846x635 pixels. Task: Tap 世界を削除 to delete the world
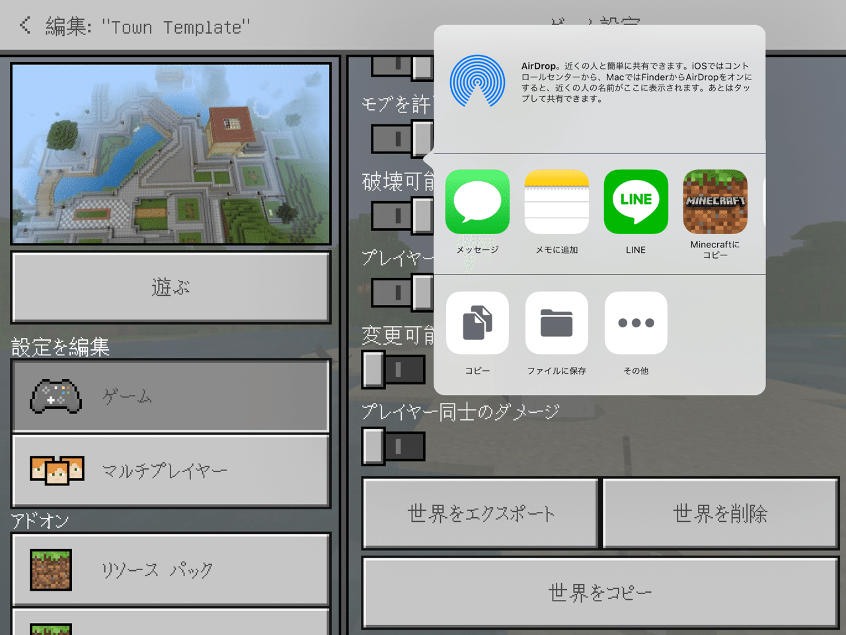(x=720, y=514)
